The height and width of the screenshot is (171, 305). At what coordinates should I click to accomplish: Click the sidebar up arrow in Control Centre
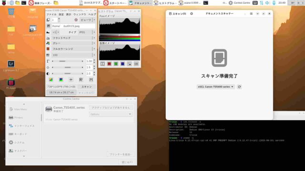(24, 104)
